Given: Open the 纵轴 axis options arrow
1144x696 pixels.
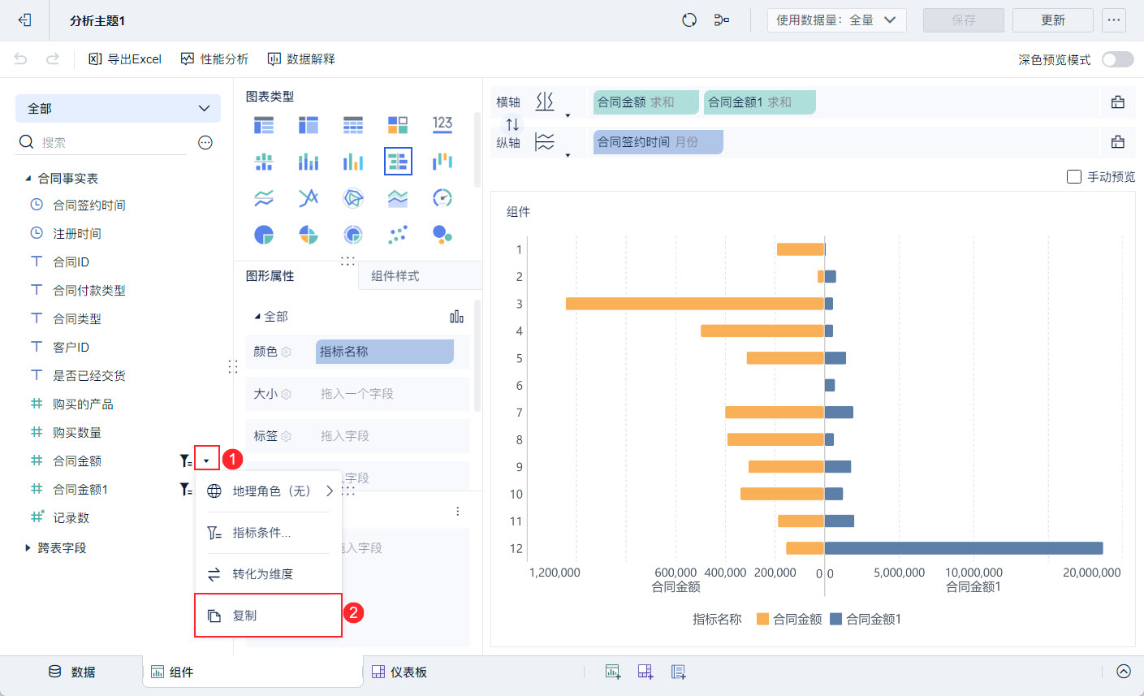Looking at the screenshot, I should click(x=568, y=155).
